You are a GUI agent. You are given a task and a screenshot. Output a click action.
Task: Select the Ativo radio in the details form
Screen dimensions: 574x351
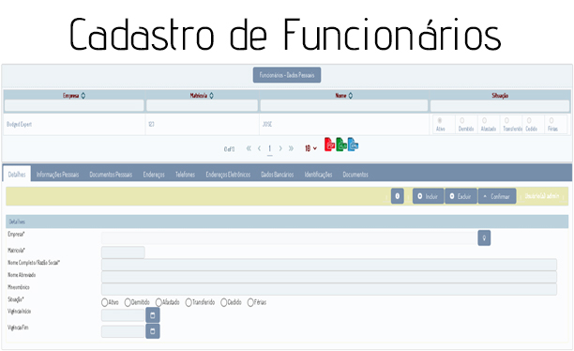tap(105, 302)
